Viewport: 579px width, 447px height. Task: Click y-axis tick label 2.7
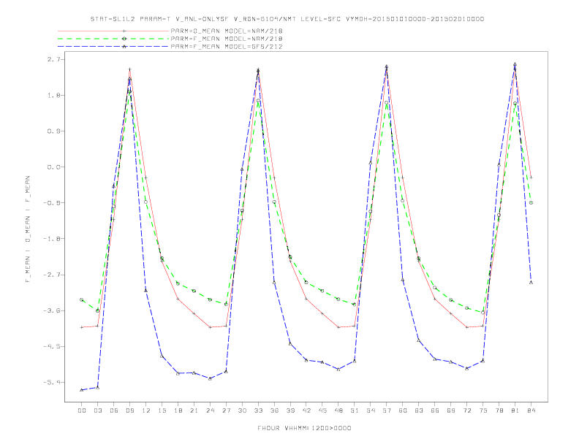tap(53, 59)
